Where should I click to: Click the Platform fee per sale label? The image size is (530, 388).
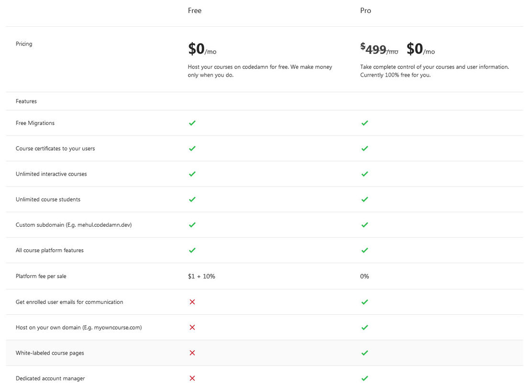pyautogui.click(x=41, y=276)
